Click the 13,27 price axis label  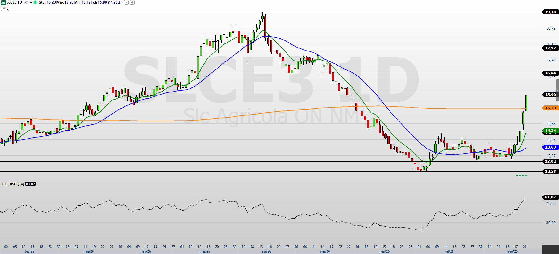click(x=551, y=156)
